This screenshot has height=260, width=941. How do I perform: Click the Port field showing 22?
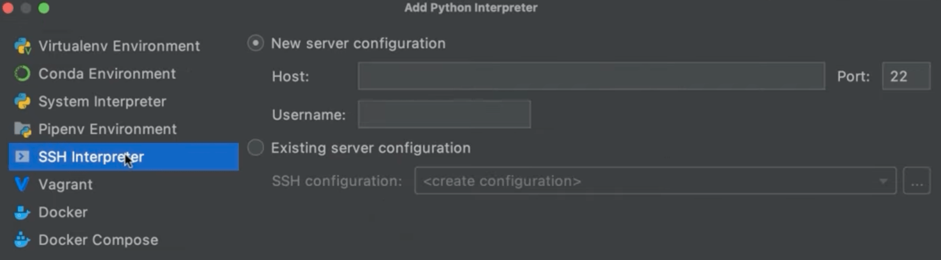click(x=906, y=76)
